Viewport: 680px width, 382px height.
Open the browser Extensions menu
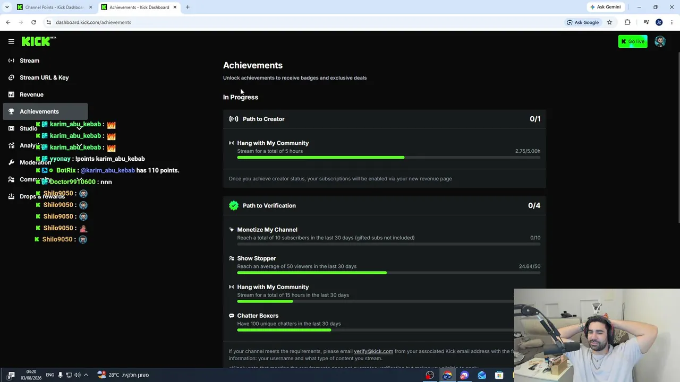pos(627,22)
